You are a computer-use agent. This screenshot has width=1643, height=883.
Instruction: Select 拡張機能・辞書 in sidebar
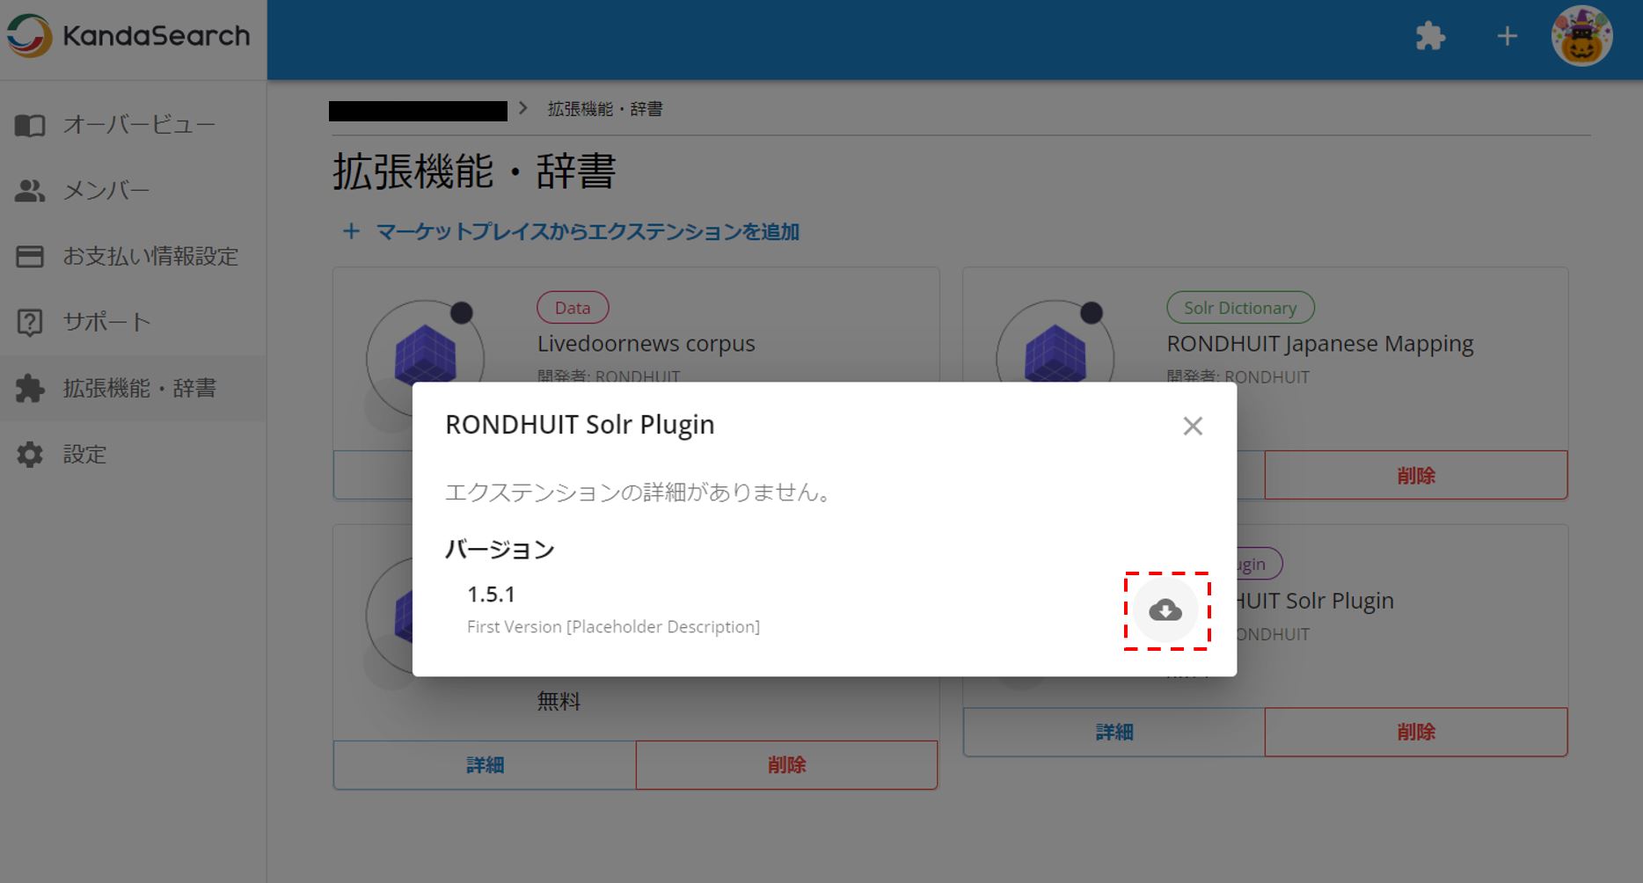133,389
